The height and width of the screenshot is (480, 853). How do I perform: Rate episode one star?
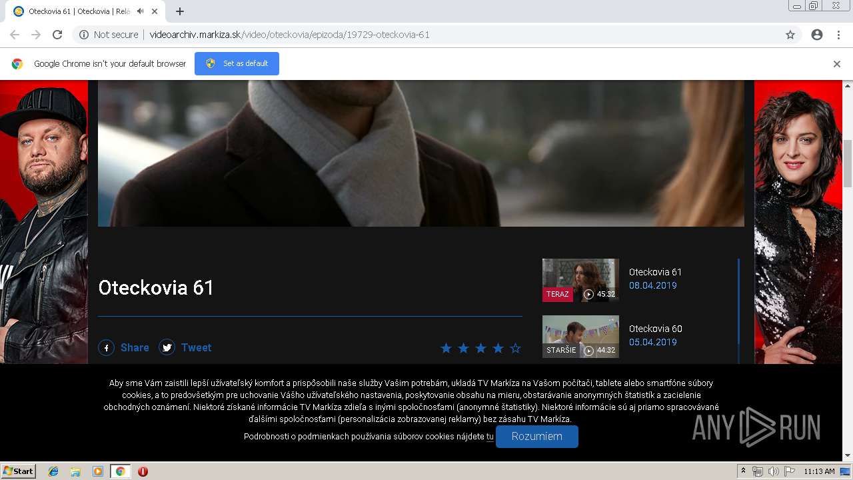click(x=446, y=348)
